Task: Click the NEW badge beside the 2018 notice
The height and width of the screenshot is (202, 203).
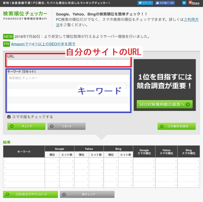Action: pyautogui.click(x=8, y=37)
